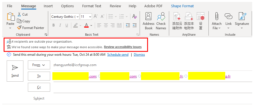255x107 pixels.
Task: Toggle bold formatting
Action: click(x=54, y=25)
